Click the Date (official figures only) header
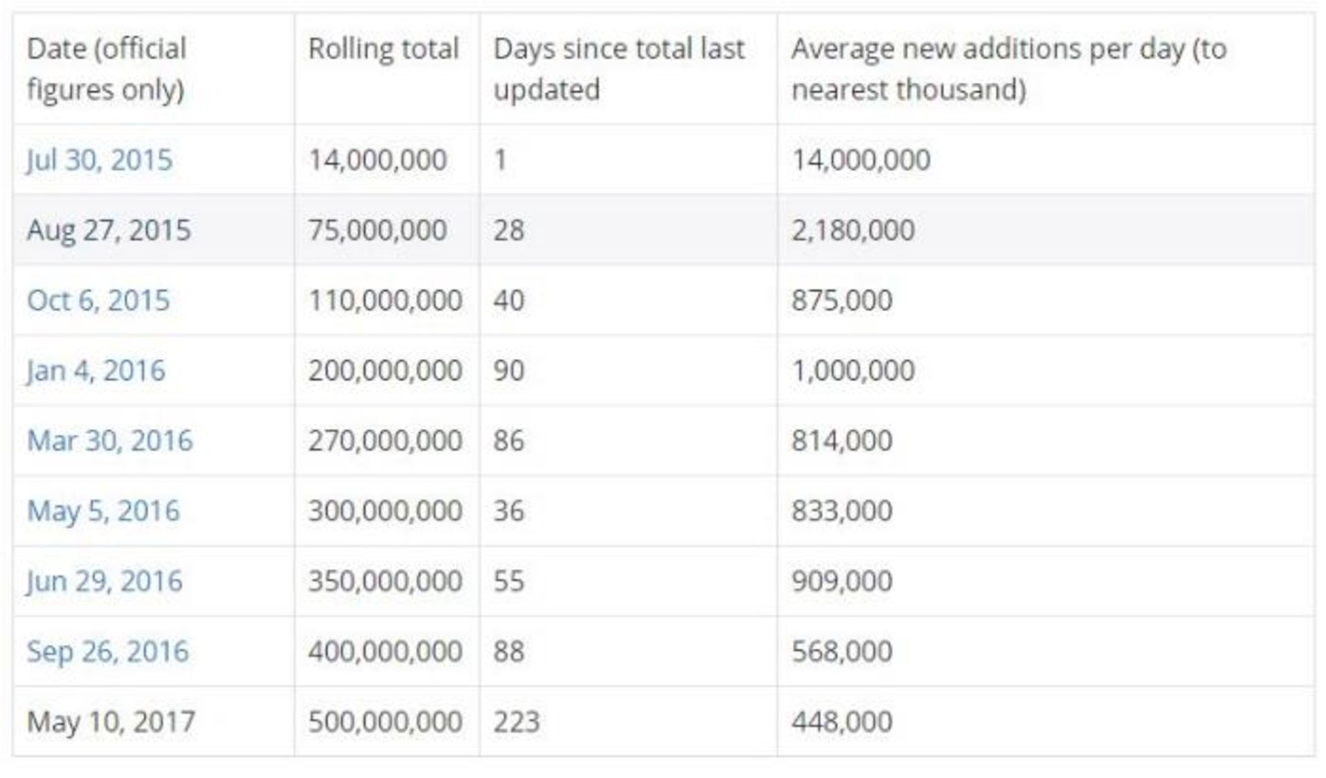Image resolution: width=1326 pixels, height=778 pixels. (x=106, y=69)
